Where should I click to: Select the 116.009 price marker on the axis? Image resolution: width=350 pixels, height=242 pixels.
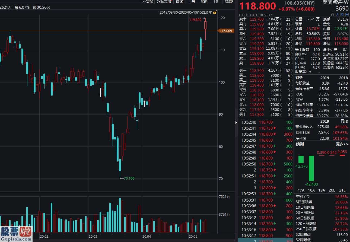[x=226, y=31]
